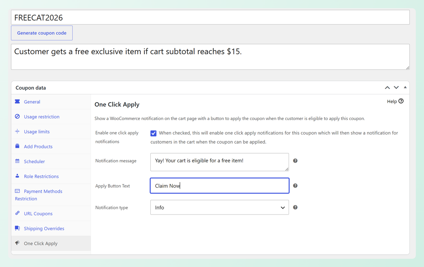
Task: Click the help tooltip beside Notification message
Action: (x=295, y=161)
